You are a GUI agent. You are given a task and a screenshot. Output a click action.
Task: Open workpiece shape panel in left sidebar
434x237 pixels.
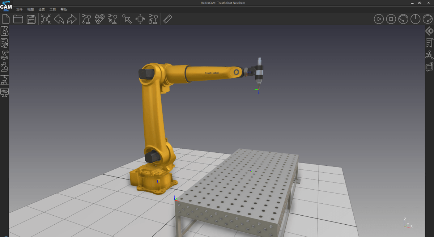4,31
